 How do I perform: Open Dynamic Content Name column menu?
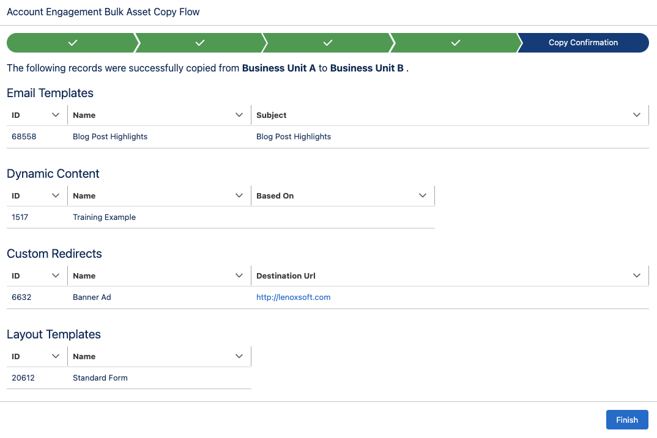(239, 195)
